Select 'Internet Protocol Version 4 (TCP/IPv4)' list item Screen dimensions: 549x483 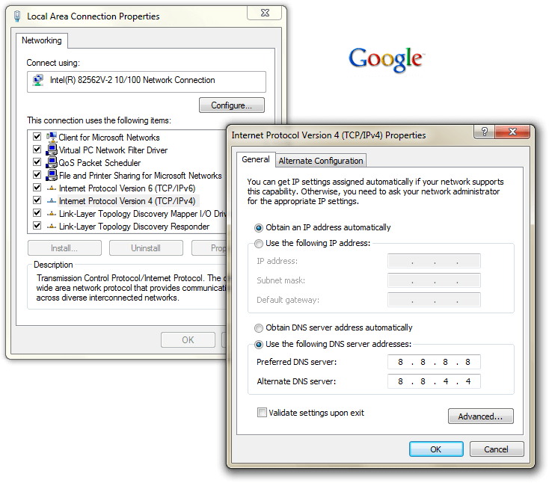coord(127,201)
